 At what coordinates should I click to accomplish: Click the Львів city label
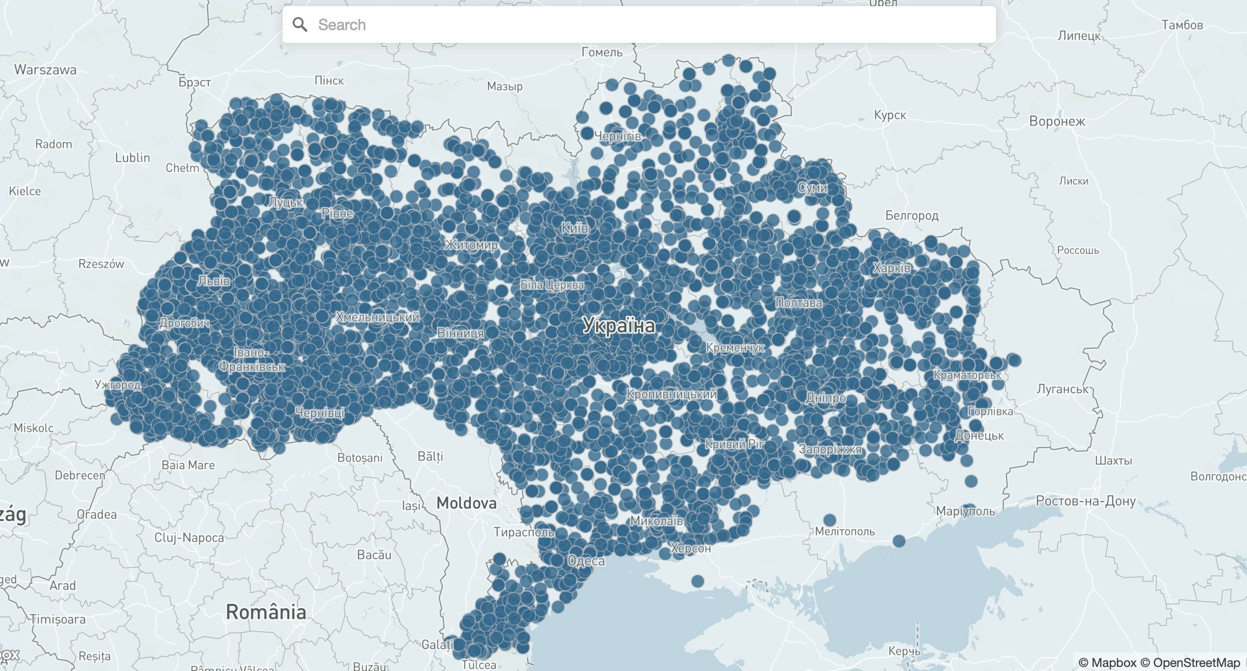pos(214,280)
